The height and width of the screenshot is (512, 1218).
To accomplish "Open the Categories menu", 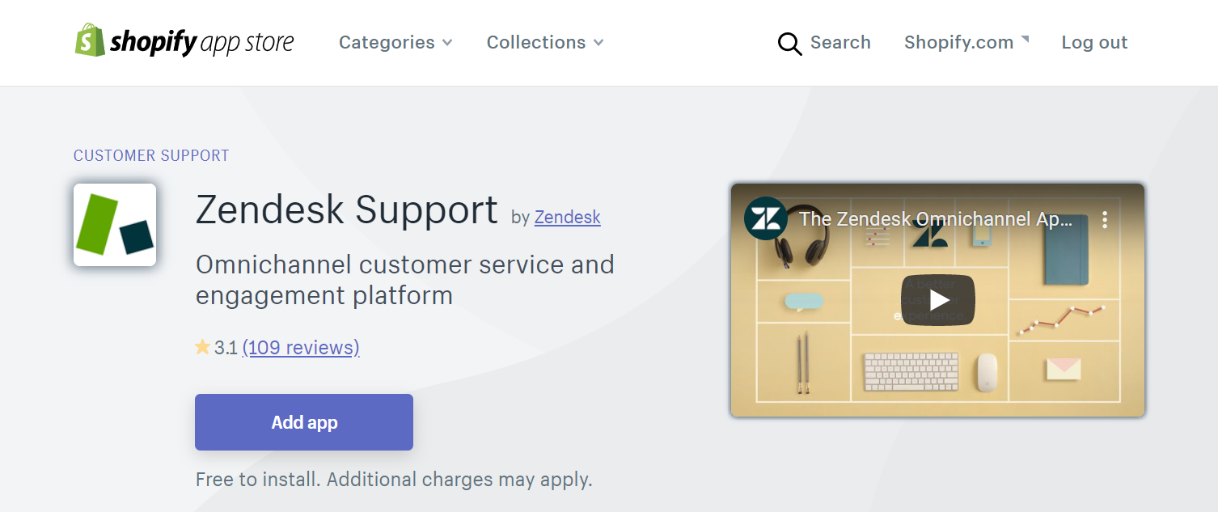I will coord(395,42).
